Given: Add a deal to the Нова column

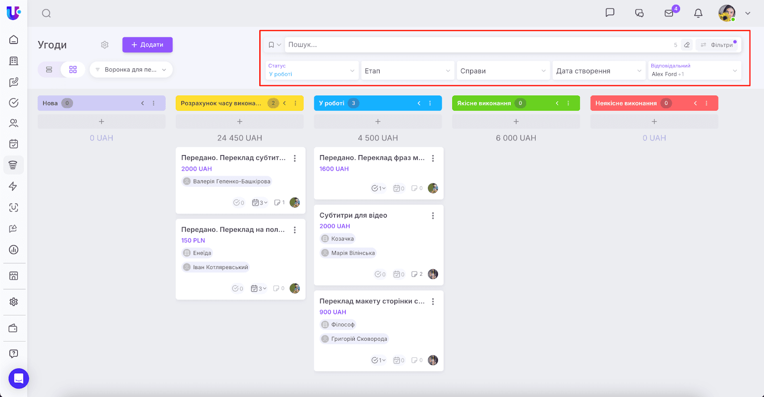Looking at the screenshot, I should (102, 122).
